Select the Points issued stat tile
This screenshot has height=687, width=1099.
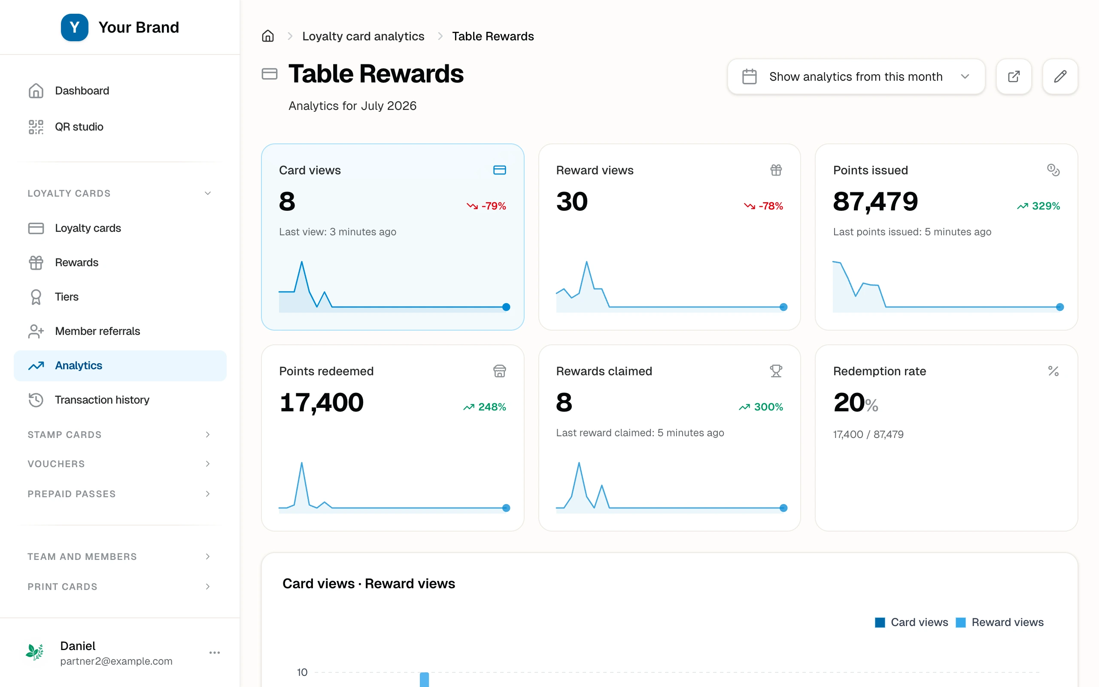(947, 237)
